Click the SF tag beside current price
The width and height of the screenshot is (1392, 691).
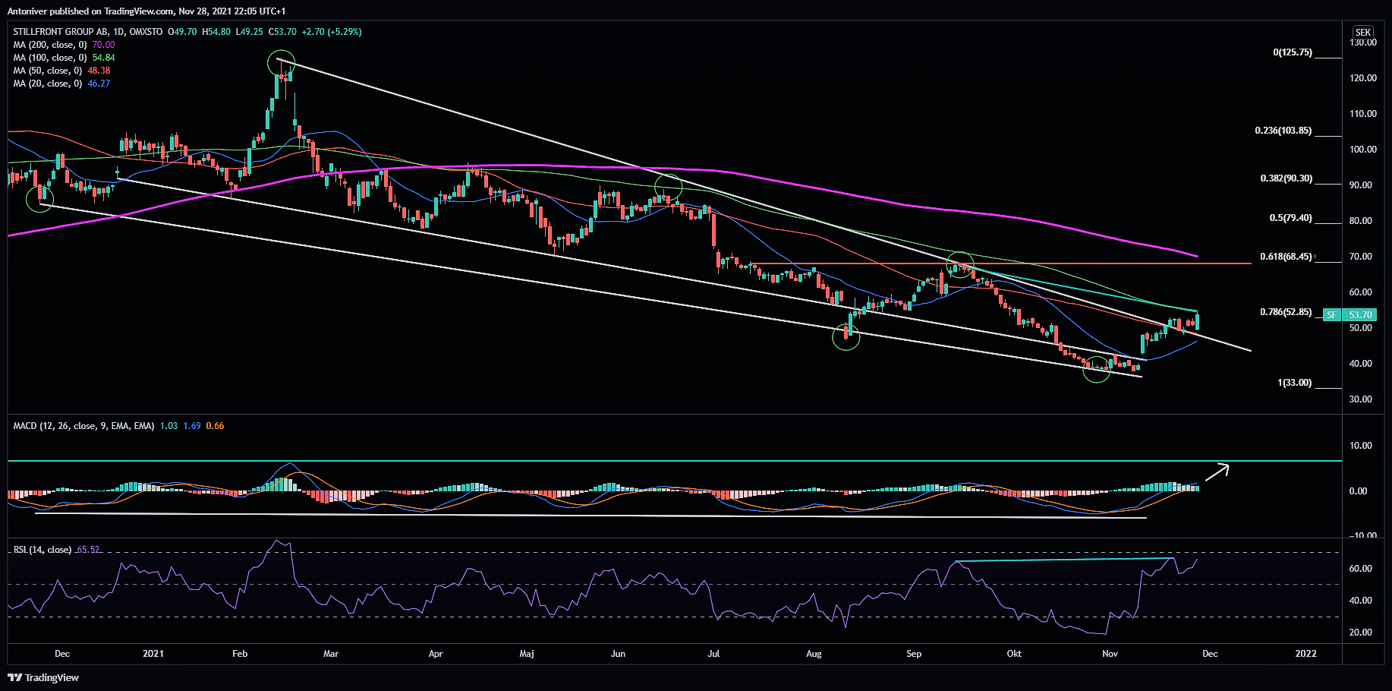1331,314
